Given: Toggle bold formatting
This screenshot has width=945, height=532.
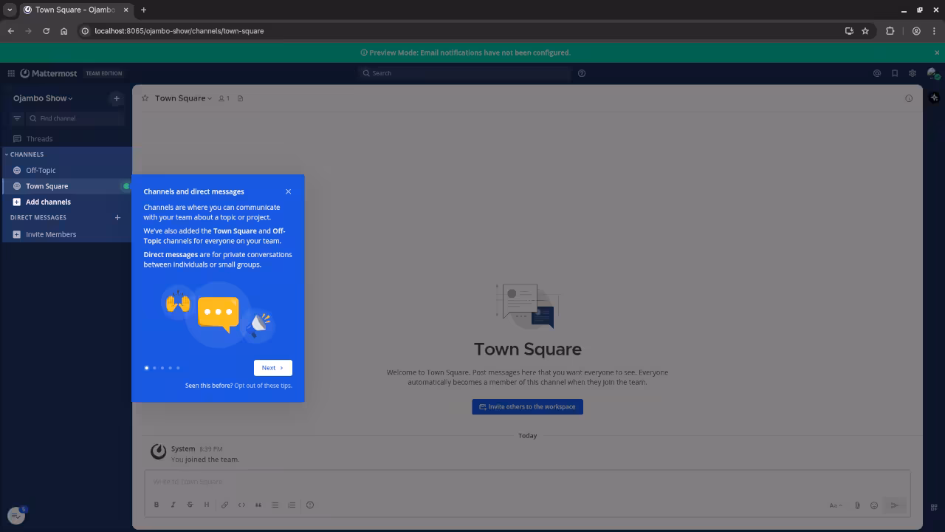Looking at the screenshot, I should tap(157, 505).
